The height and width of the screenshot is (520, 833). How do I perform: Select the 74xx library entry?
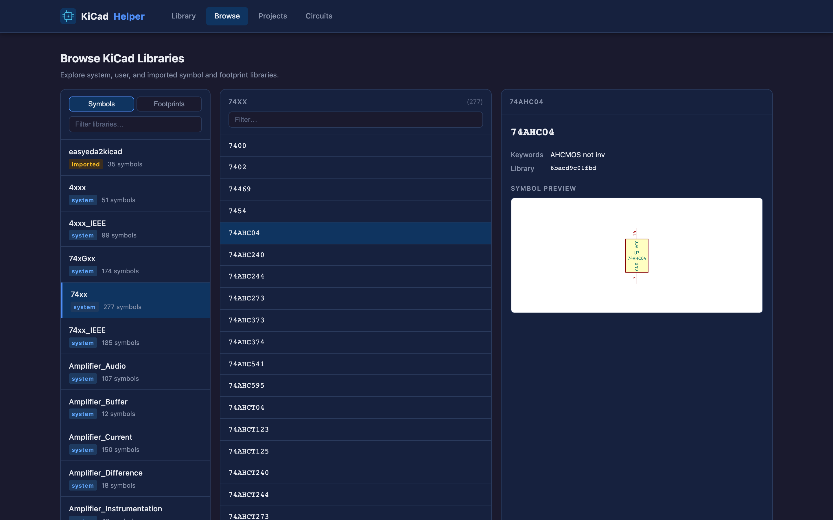coord(135,300)
